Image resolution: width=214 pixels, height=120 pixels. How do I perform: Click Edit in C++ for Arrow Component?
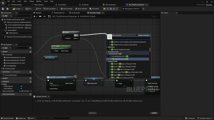(28, 25)
